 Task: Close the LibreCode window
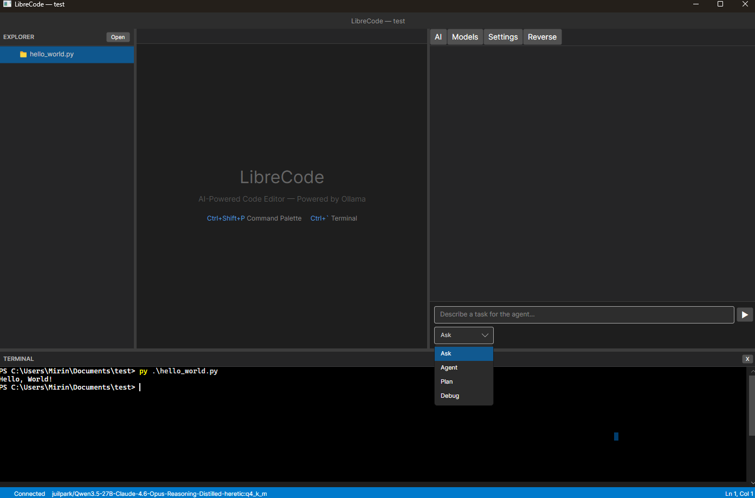[x=745, y=4]
